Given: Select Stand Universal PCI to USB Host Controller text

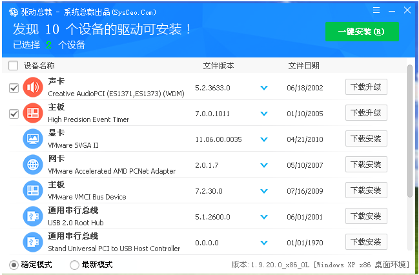Looking at the screenshot, I should tap(114, 249).
